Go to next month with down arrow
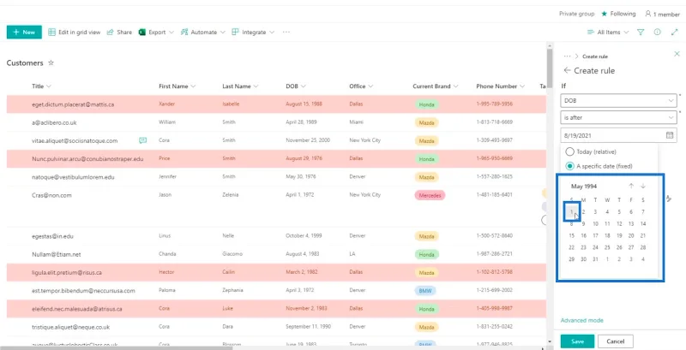 643,186
